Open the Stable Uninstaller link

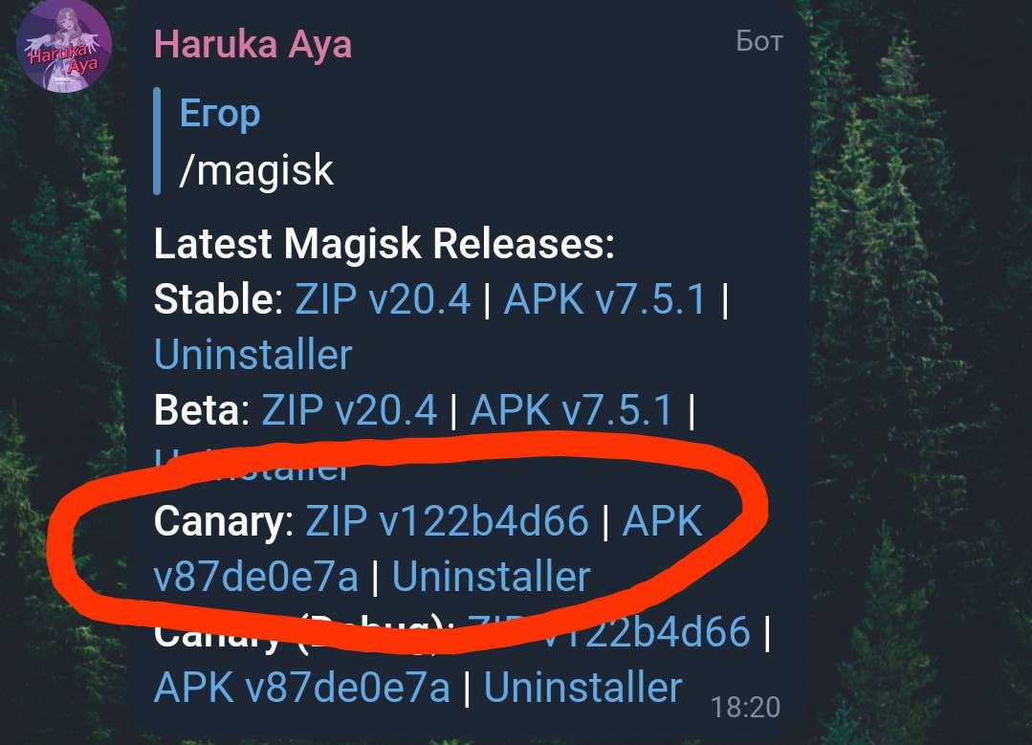click(x=253, y=355)
